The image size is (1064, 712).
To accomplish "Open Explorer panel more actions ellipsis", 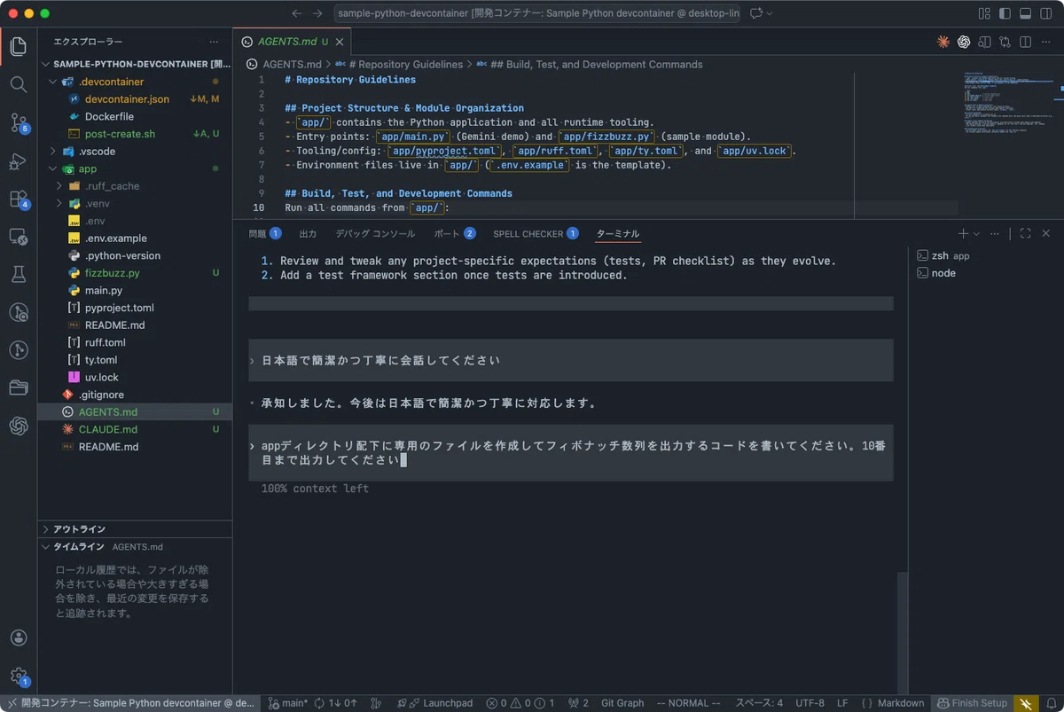I will pyautogui.click(x=214, y=42).
